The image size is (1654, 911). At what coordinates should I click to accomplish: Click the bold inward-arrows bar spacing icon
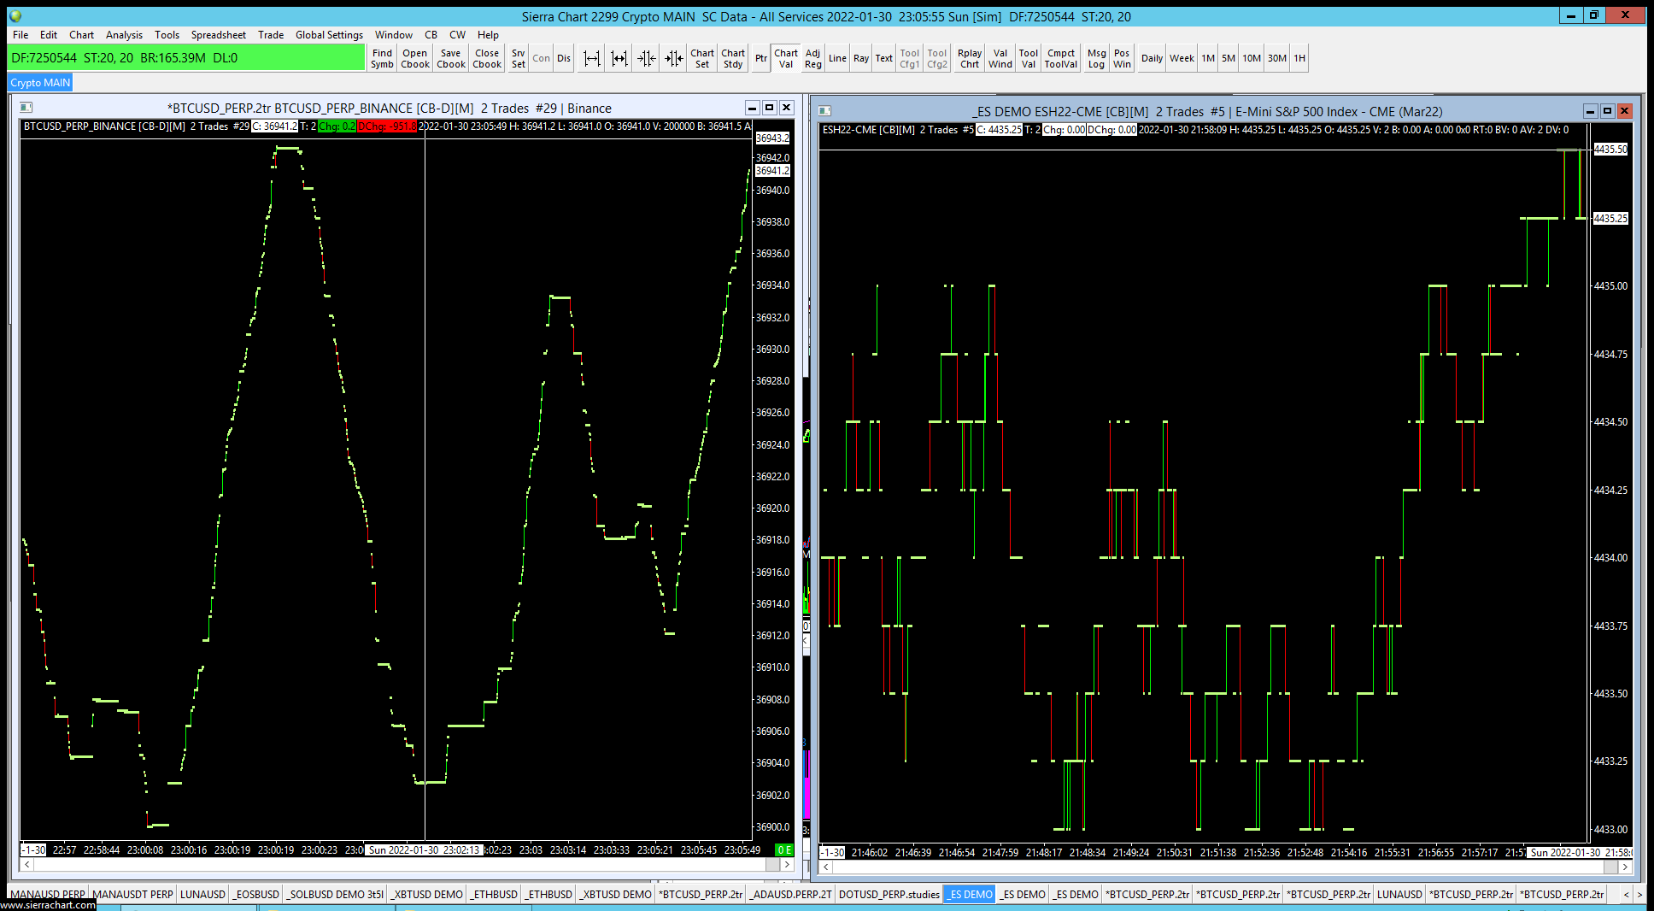pos(674,58)
